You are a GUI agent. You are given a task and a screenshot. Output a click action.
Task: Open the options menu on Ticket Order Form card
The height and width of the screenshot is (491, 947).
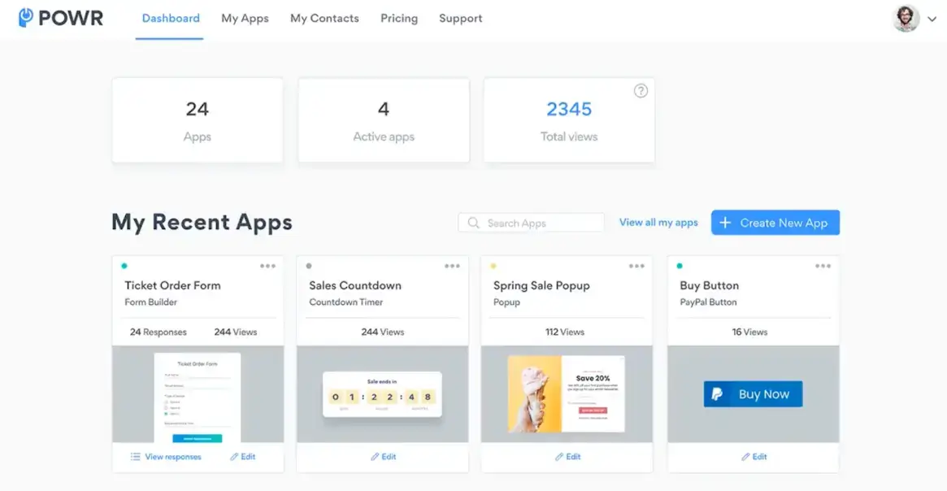click(268, 264)
